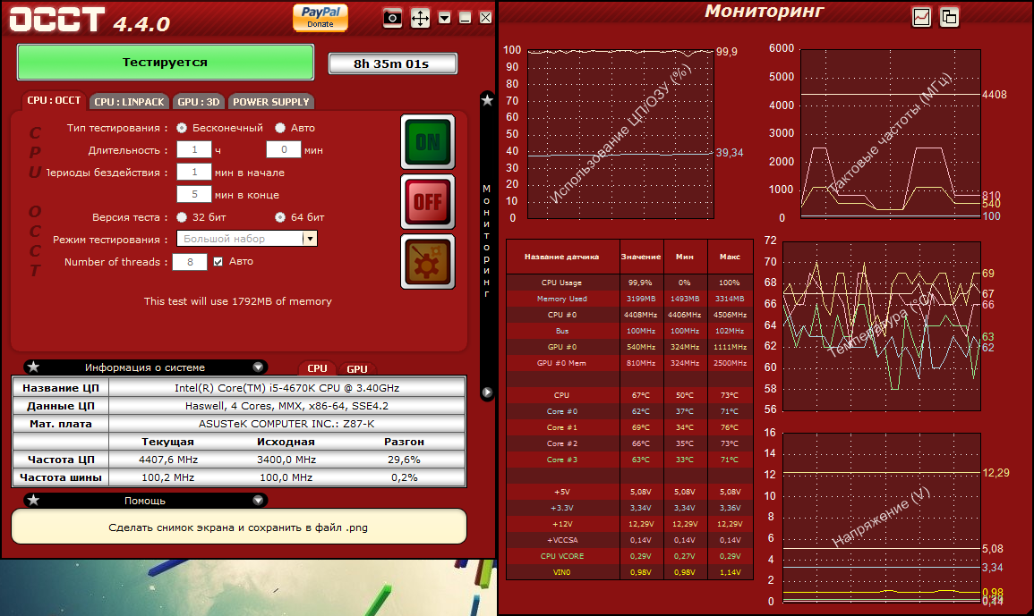Viewport: 1034px width, 616px height.
Task: Click the star beside Помощь
Action: pyautogui.click(x=34, y=500)
